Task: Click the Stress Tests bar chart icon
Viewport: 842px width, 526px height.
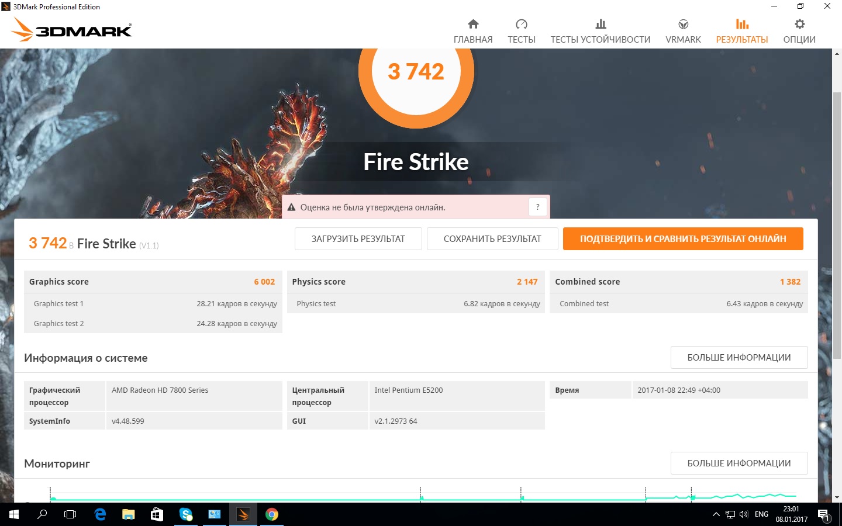Action: tap(601, 24)
